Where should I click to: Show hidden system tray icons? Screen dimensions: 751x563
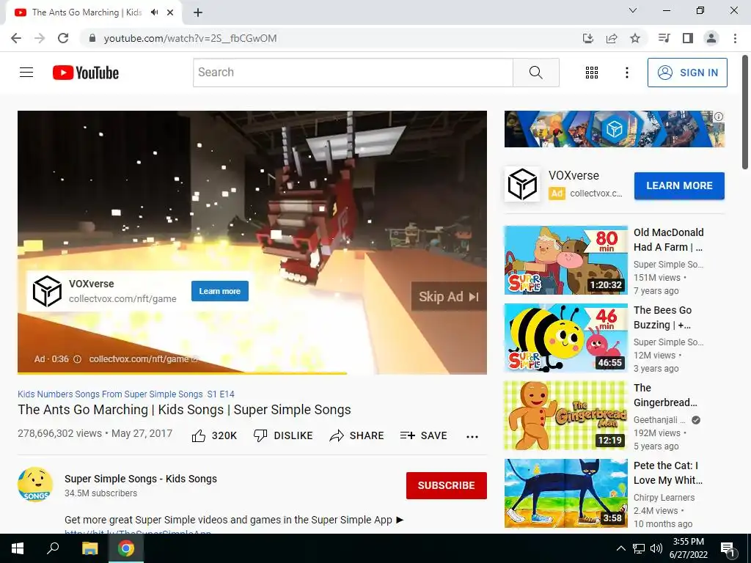[620, 548]
